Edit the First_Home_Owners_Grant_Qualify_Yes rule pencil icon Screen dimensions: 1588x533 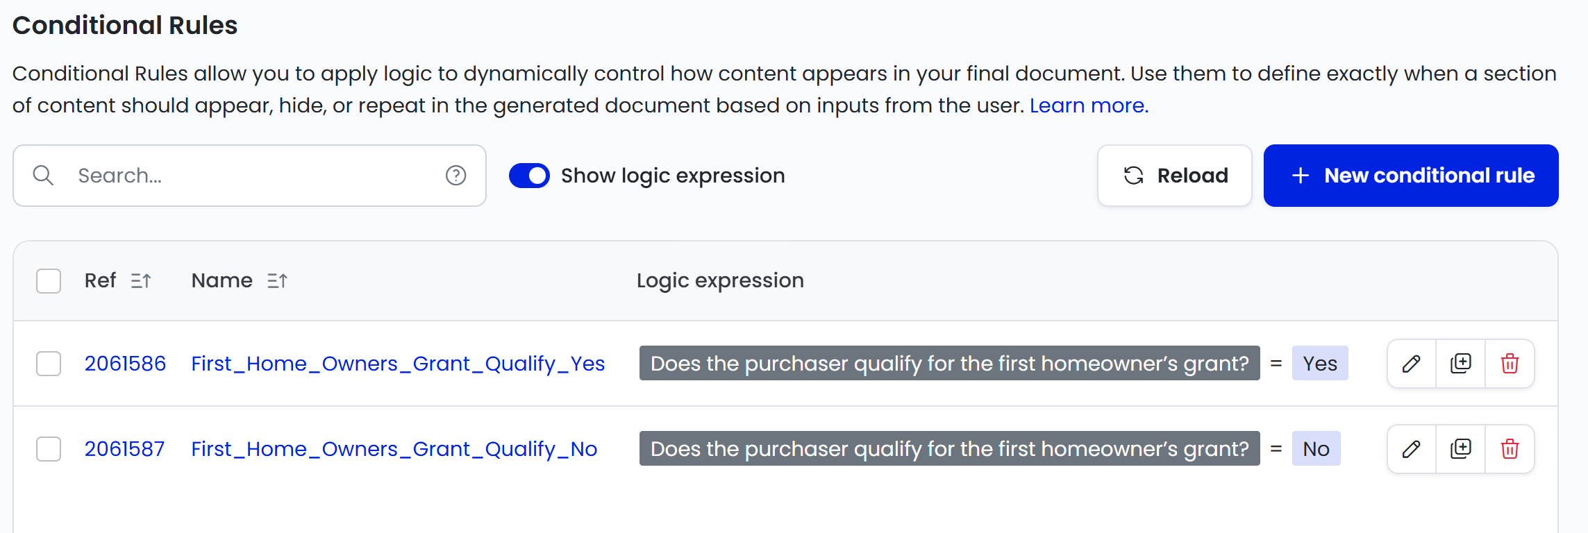point(1411,364)
